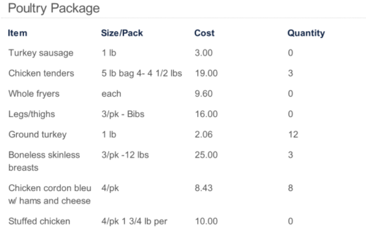Click the Legs/thighs quantity value
366x247 pixels.
tap(291, 114)
